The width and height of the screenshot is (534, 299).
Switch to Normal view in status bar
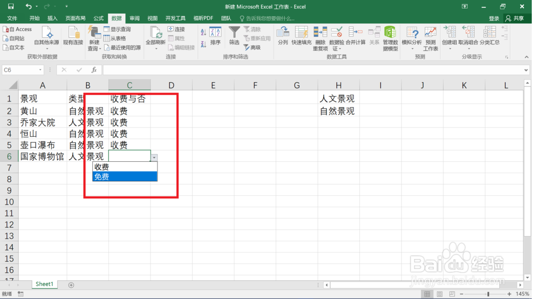tap(427, 294)
